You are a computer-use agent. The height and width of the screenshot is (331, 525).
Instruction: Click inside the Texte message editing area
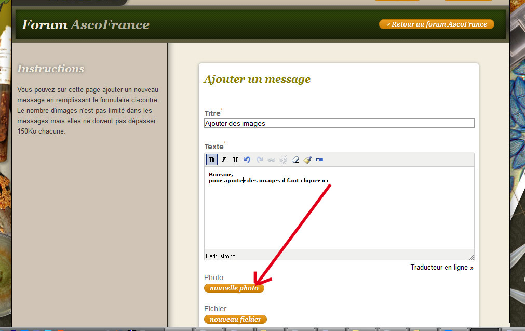click(339, 208)
